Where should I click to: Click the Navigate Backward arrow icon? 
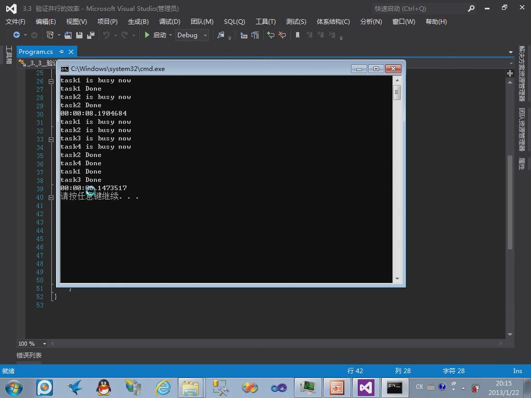coord(16,35)
